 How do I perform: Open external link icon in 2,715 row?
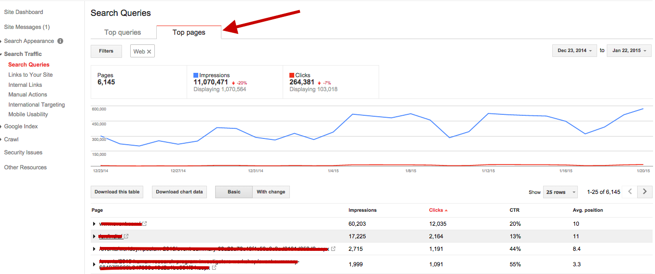click(x=333, y=248)
